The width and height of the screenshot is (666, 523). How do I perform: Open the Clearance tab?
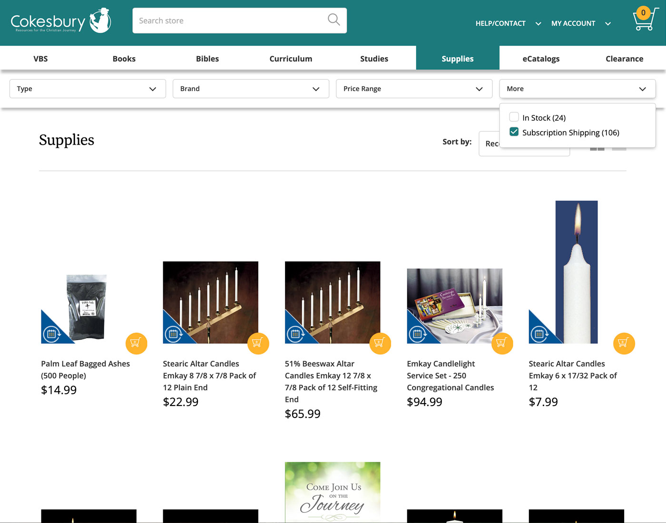tap(624, 58)
